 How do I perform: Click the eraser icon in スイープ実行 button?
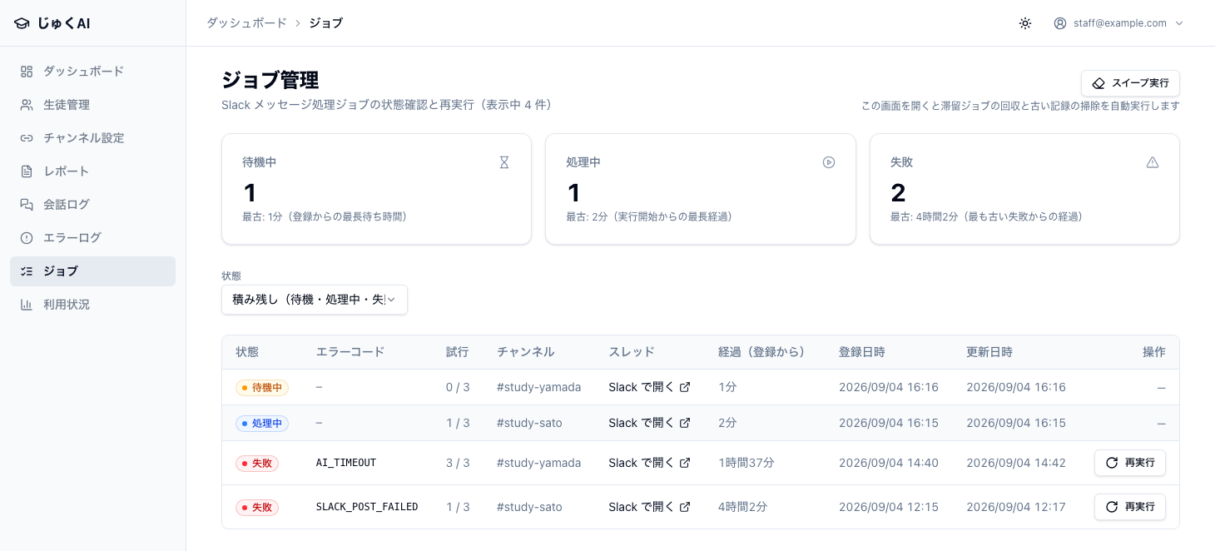coord(1098,83)
